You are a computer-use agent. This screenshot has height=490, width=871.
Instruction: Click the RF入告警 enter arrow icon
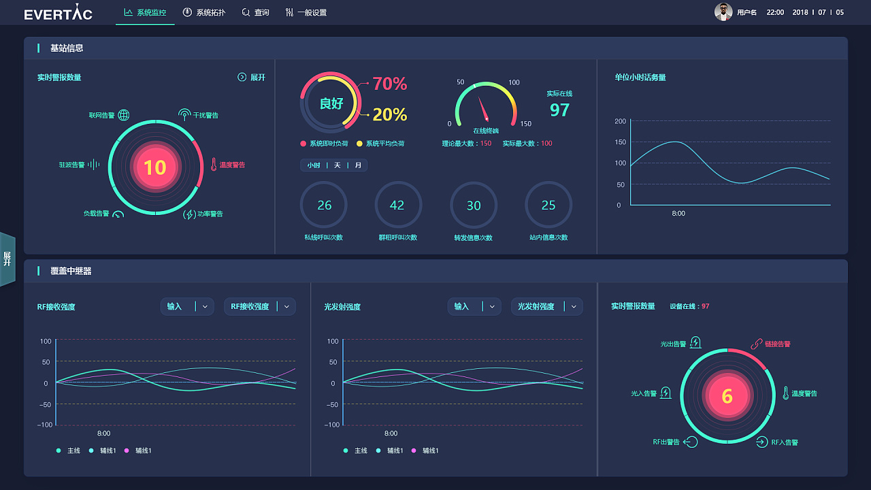[762, 442]
